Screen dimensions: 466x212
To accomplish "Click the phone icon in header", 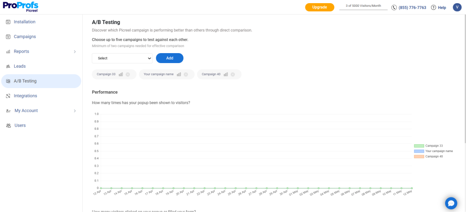I will (394, 7).
